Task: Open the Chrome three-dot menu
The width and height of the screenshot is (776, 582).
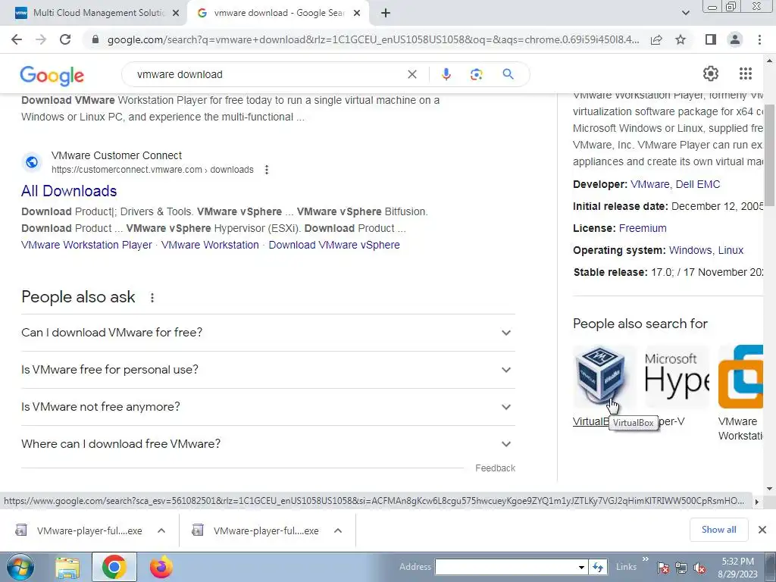Action: [x=759, y=39]
